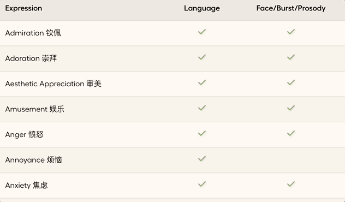
Task: Select the Language checkmark for Annoyance
Action: tap(202, 159)
